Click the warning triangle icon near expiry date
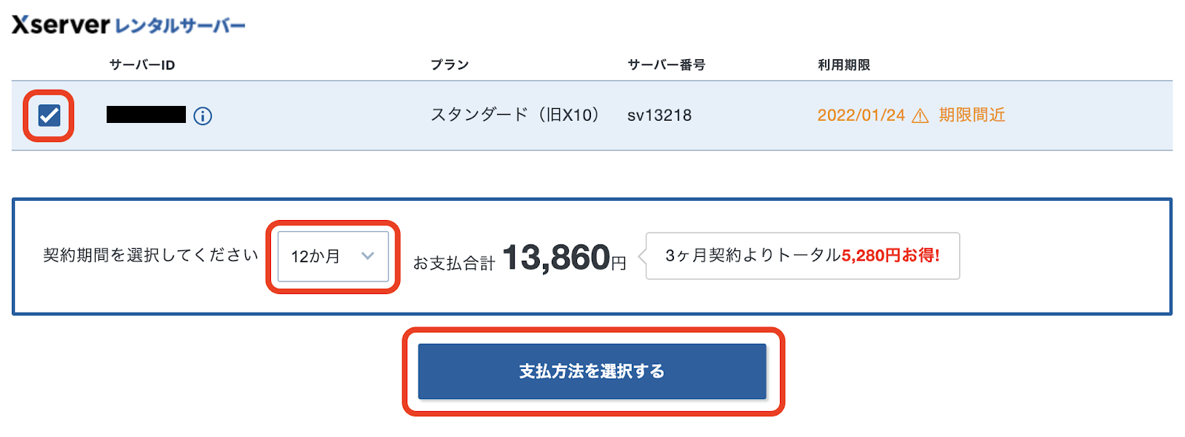The width and height of the screenshot is (1185, 437). (x=920, y=116)
